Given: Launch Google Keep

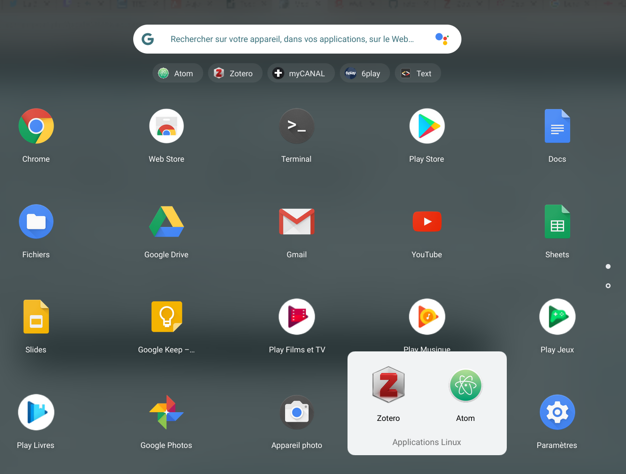Looking at the screenshot, I should pos(167,317).
